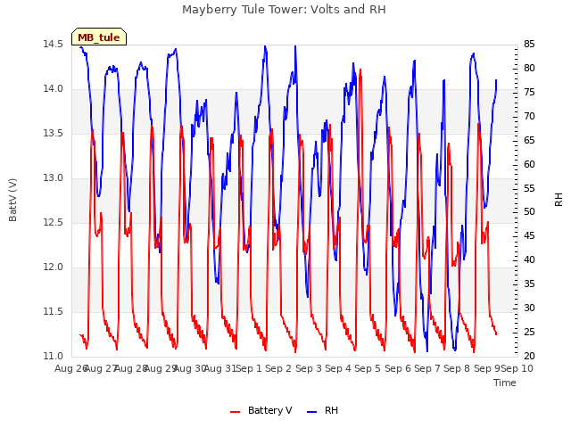Click the 13.5 tick on left axis
This screenshot has height=428, width=571.
coord(53,133)
